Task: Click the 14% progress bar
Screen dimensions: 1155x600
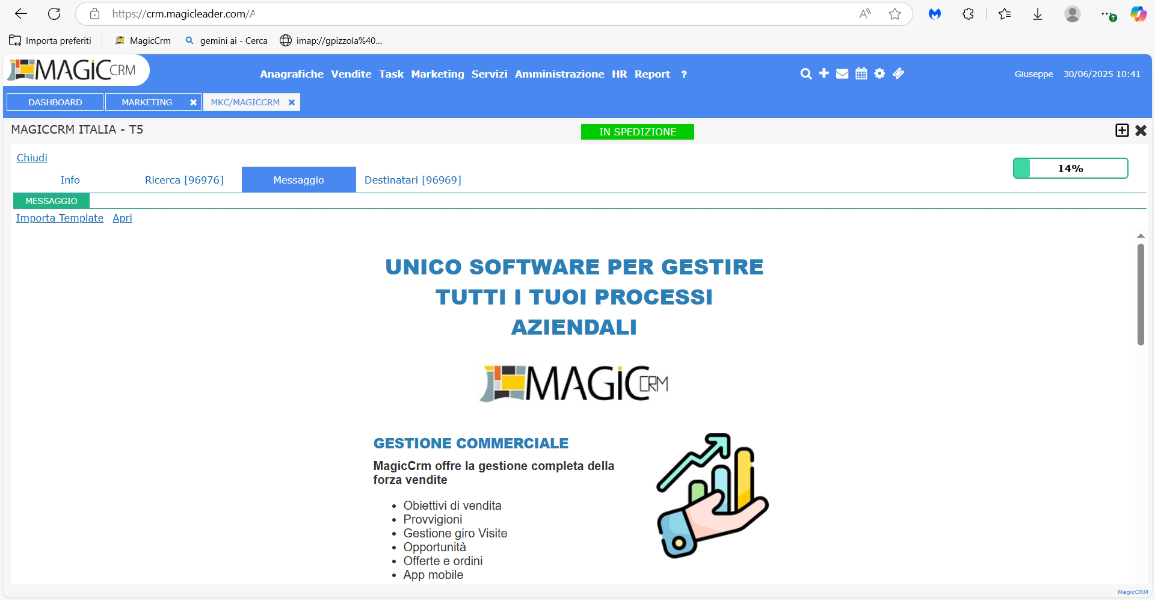Action: pos(1071,169)
